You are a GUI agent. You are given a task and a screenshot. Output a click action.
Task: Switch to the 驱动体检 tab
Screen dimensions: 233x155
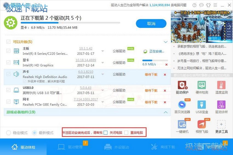pos(23,147)
